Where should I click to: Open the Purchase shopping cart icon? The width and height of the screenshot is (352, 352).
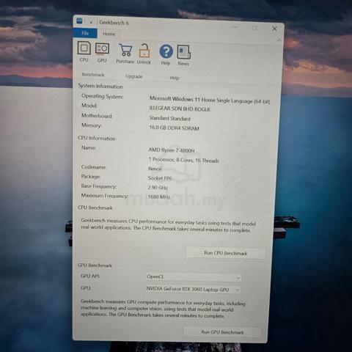pyautogui.click(x=125, y=54)
